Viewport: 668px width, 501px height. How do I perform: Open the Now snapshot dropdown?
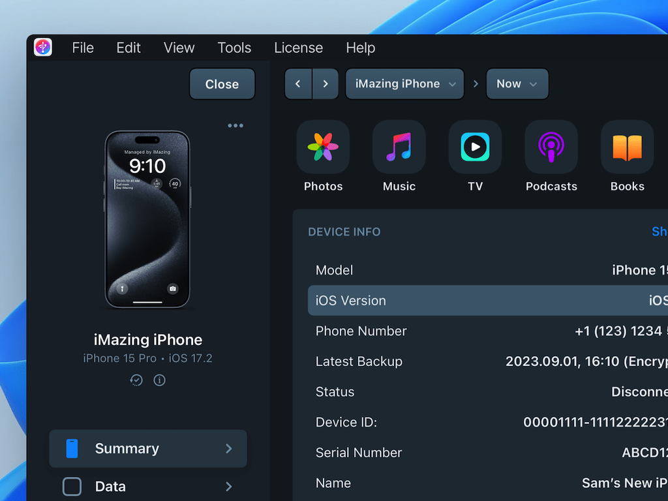tap(517, 83)
